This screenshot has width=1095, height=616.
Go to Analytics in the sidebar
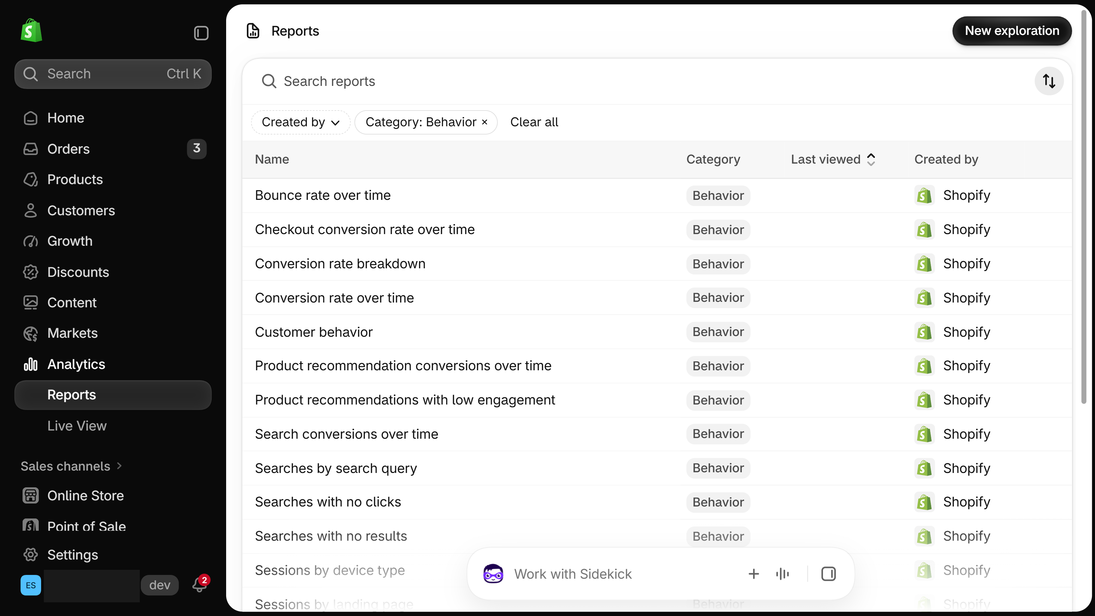pyautogui.click(x=113, y=364)
